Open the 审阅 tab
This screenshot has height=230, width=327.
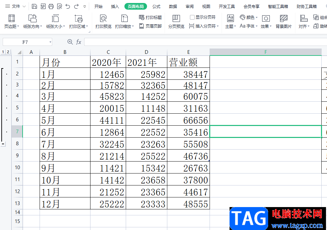[x=190, y=6]
